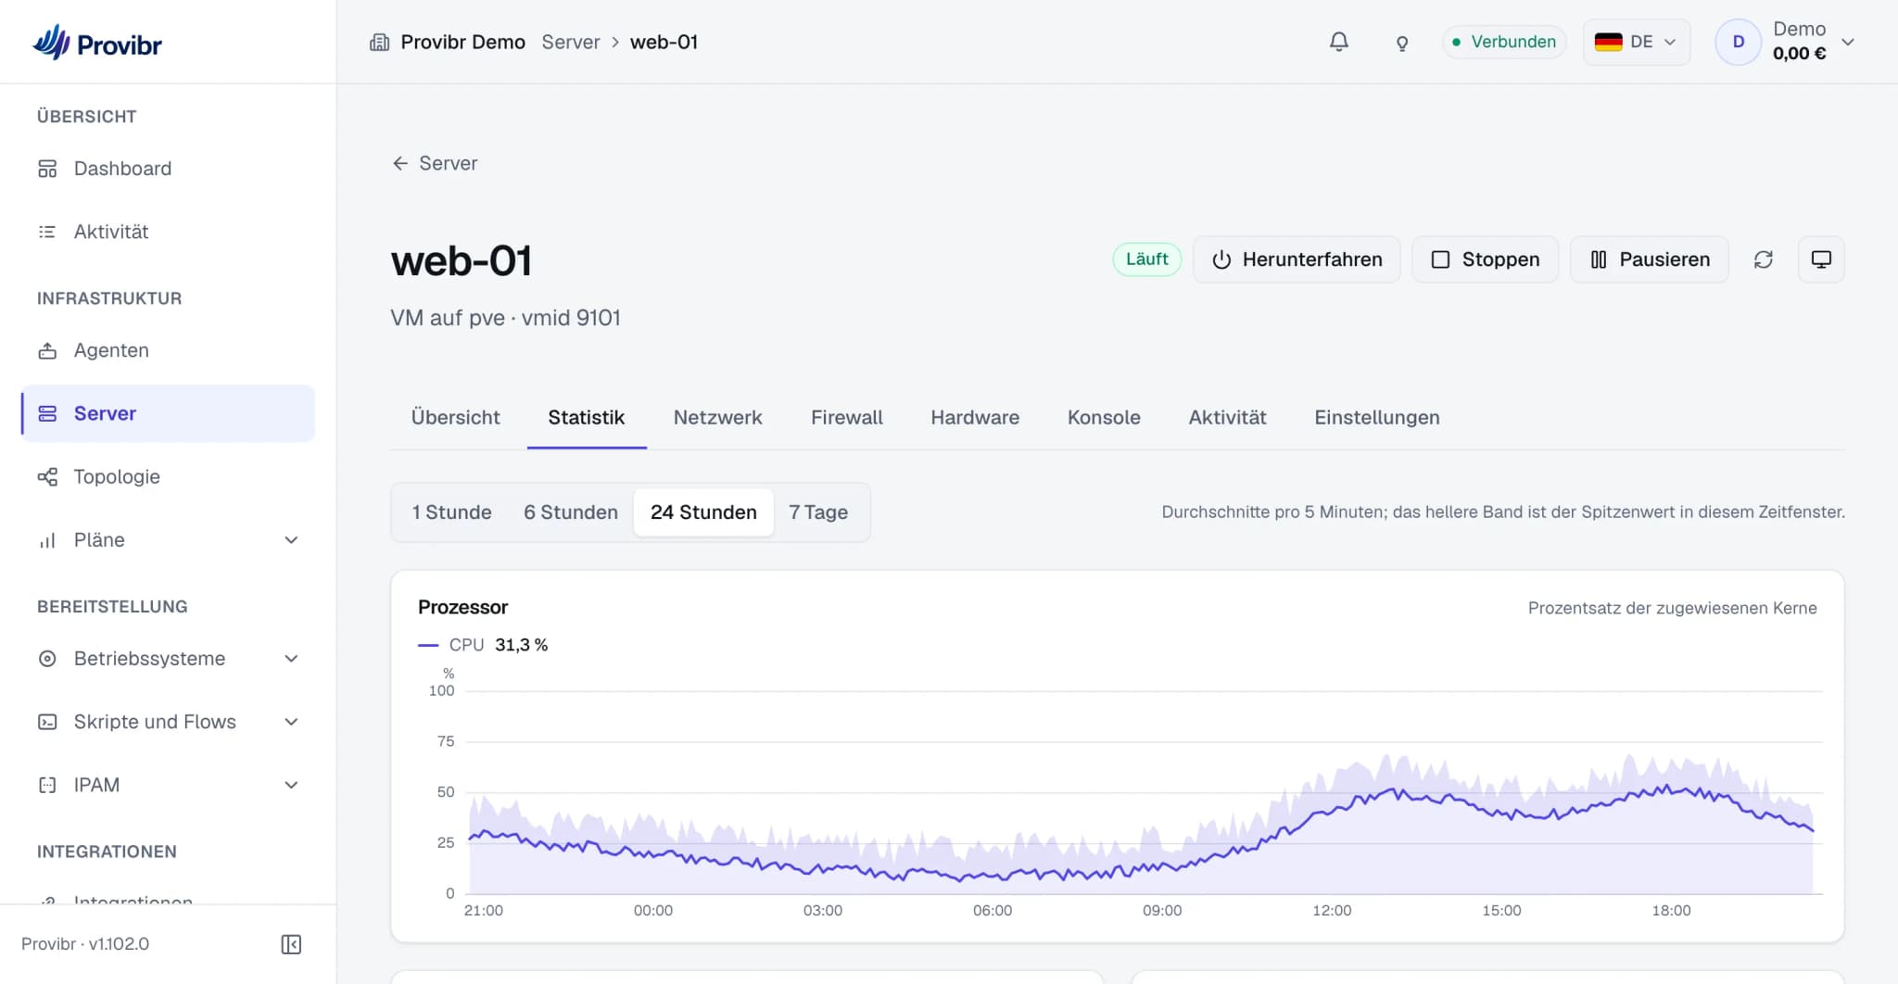This screenshot has width=1898, height=984.
Task: Click the VM auf pve · vmid 9101 text
Action: [505, 318]
